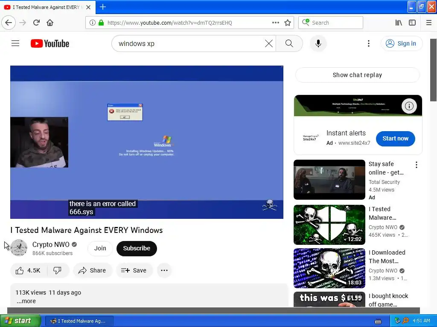
Task: Click the green padlock security icon
Action: pos(101,23)
